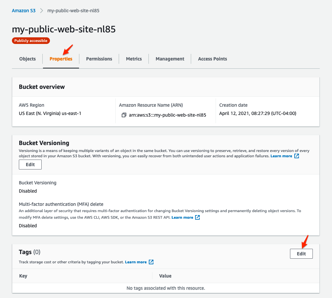Follow Learn more link about tagging your bucket

coord(136,262)
